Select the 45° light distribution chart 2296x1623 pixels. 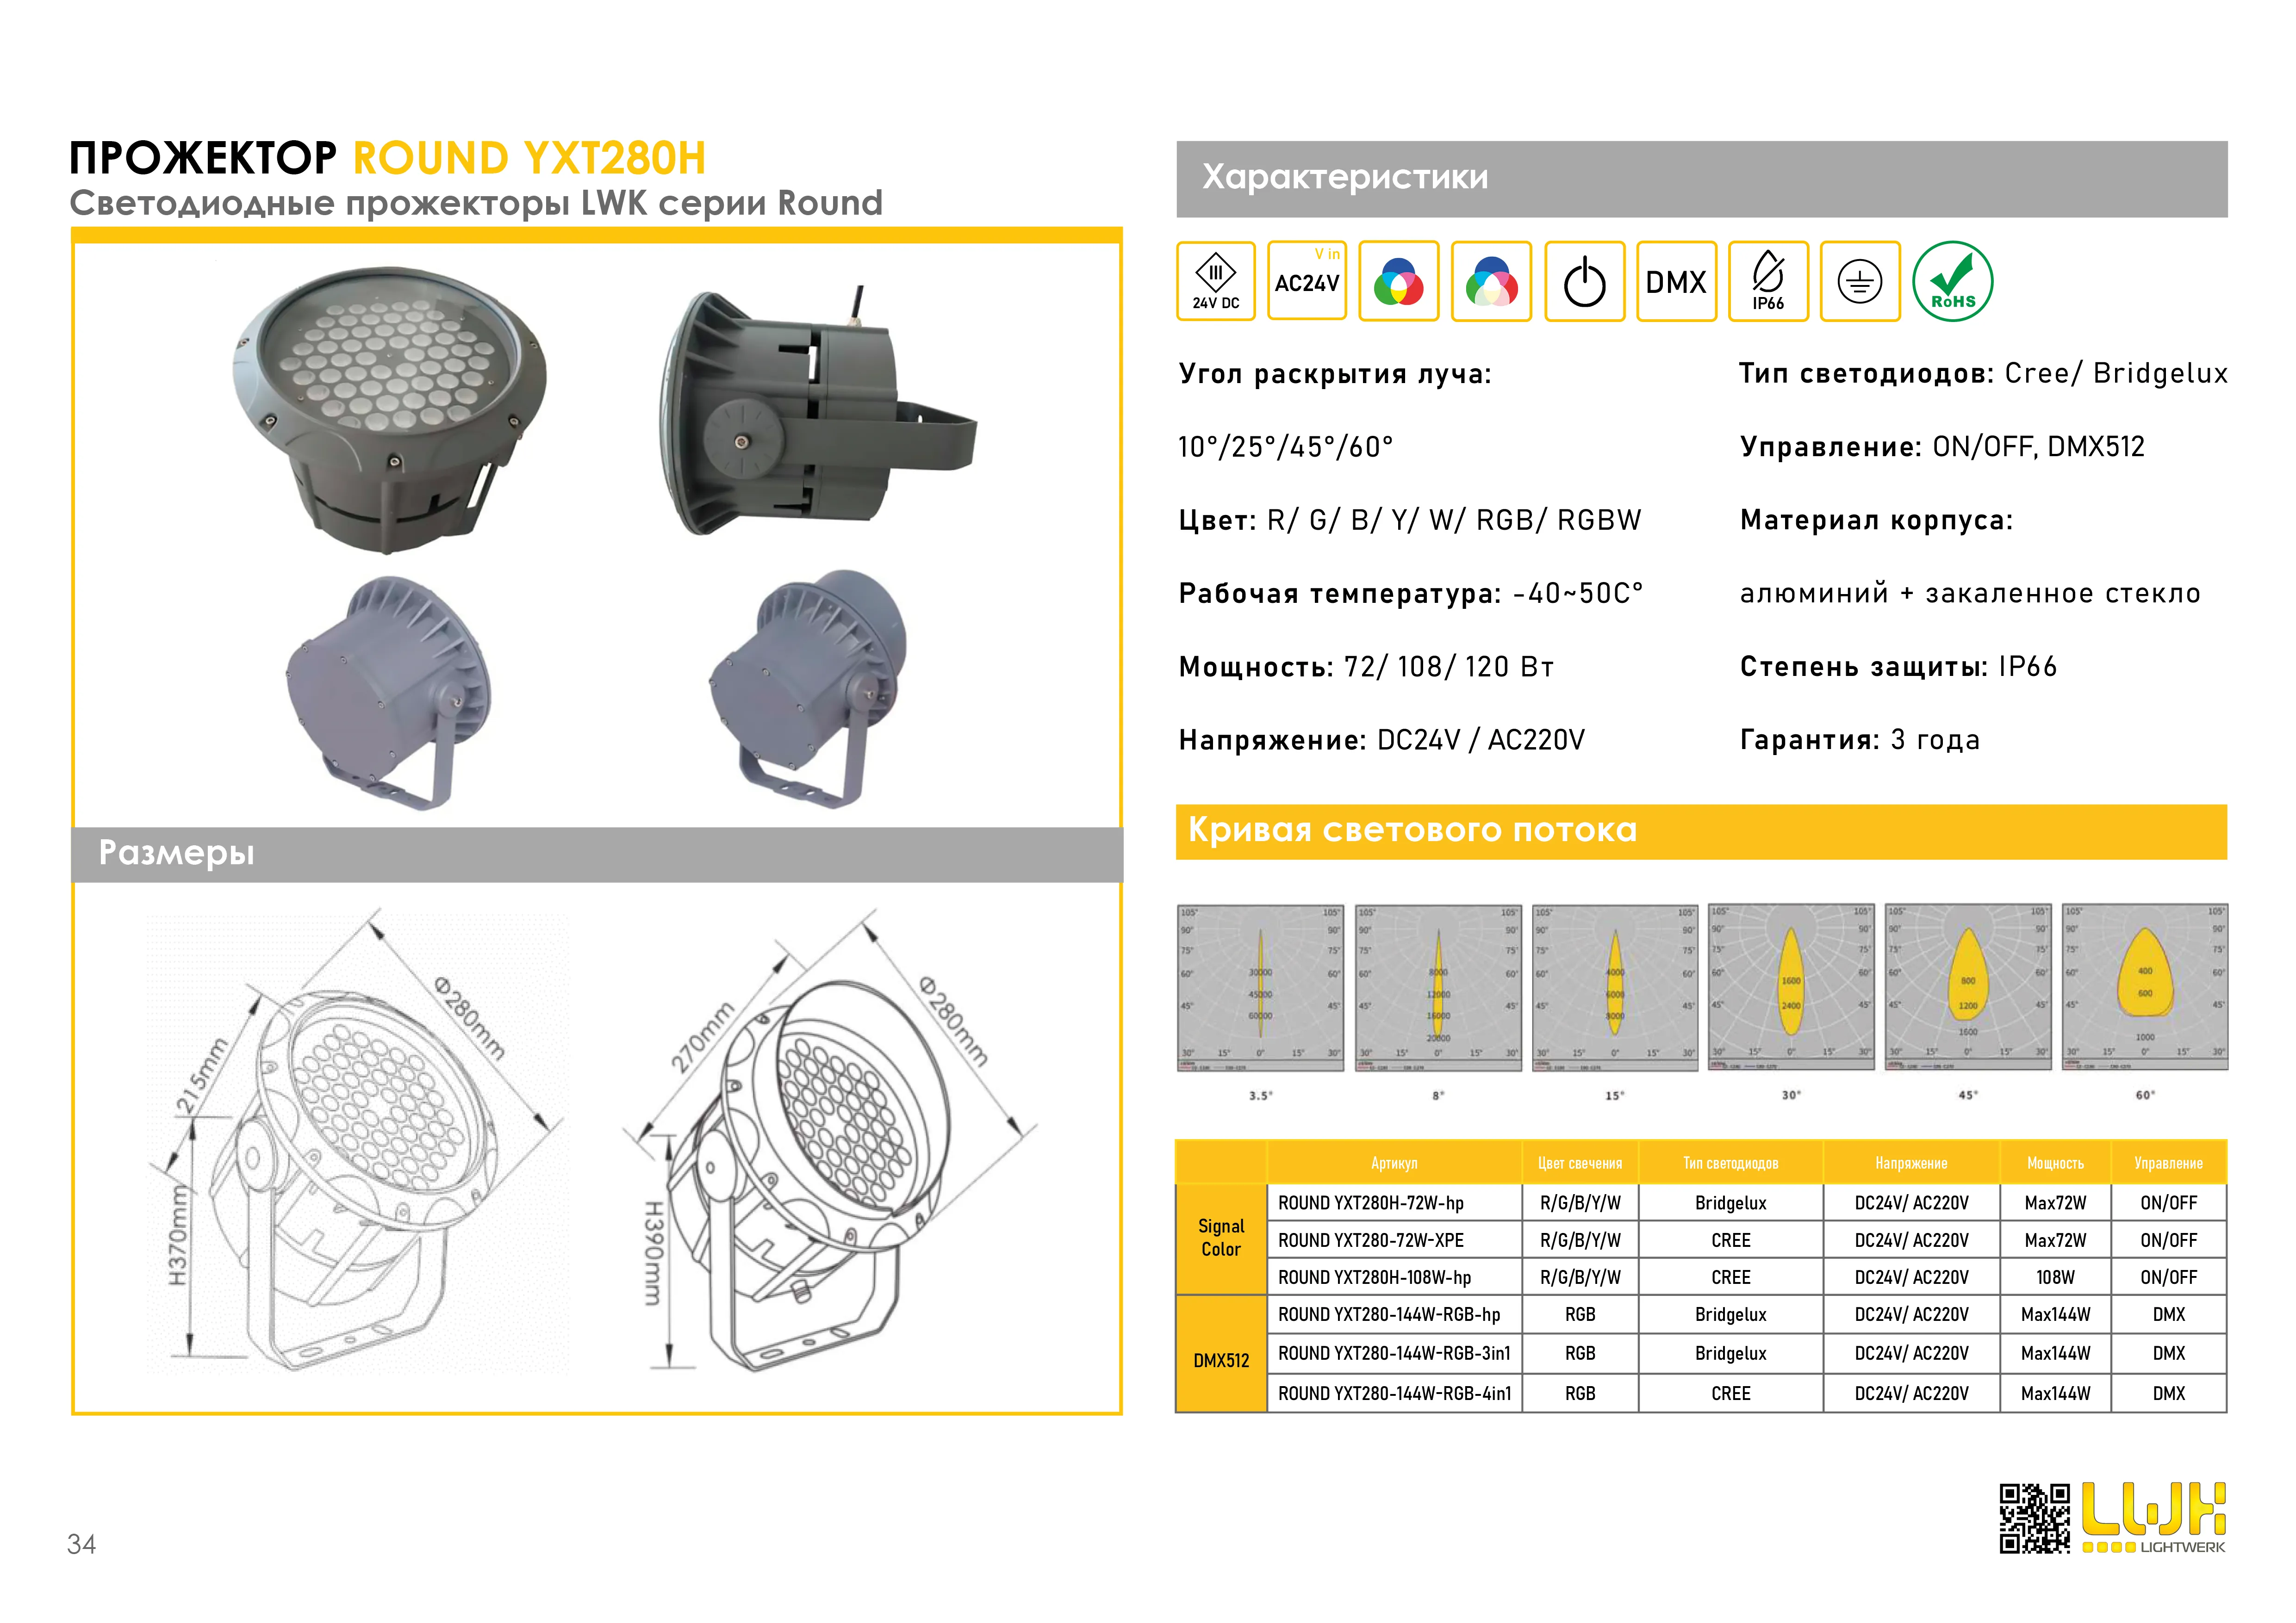point(1968,987)
